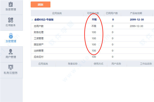Select the 加密管理 lock icon
Viewport: 154px width, 102px height.
[11, 36]
